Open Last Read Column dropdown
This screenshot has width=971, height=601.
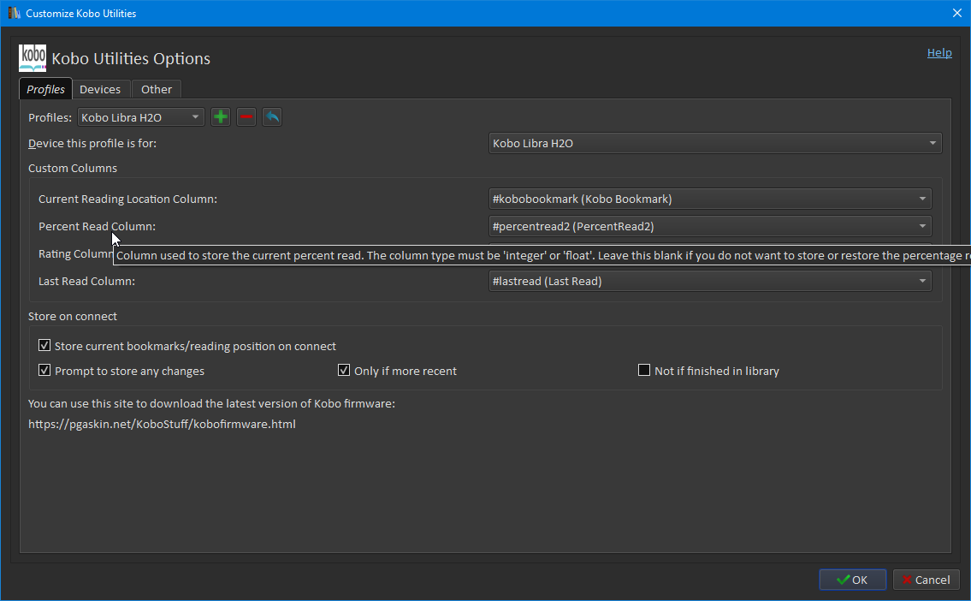point(710,282)
